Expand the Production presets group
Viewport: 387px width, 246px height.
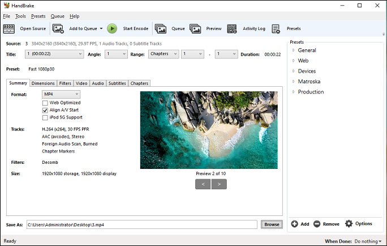[x=294, y=92]
